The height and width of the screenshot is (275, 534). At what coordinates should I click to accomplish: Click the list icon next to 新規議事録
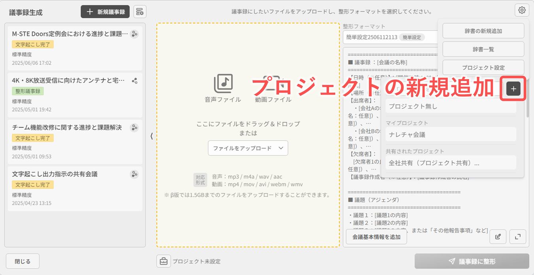(x=139, y=11)
